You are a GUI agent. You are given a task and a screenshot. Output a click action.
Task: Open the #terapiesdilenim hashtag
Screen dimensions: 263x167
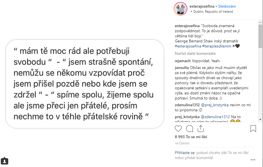(x=217, y=46)
